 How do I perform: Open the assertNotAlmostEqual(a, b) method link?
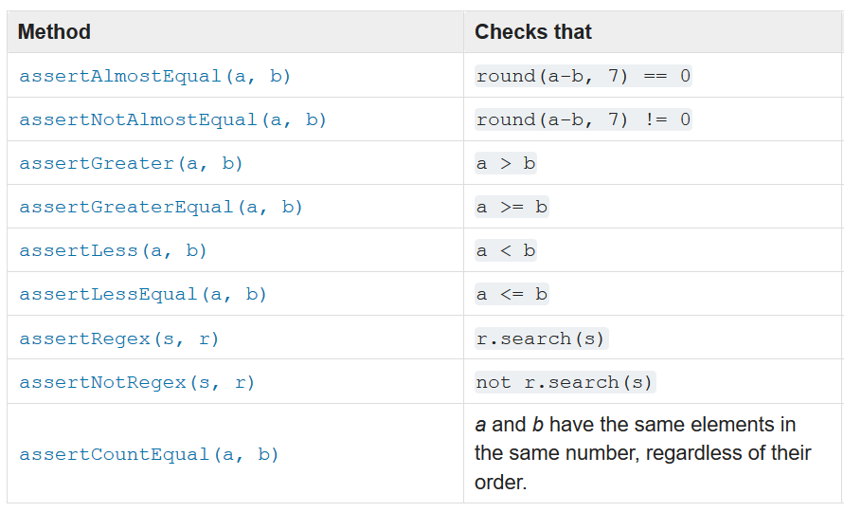(172, 119)
